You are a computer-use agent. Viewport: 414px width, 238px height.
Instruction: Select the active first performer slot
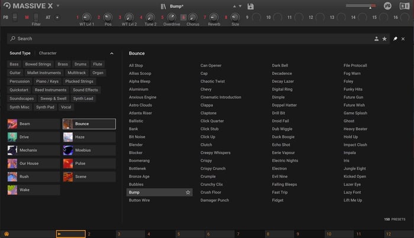71,234
